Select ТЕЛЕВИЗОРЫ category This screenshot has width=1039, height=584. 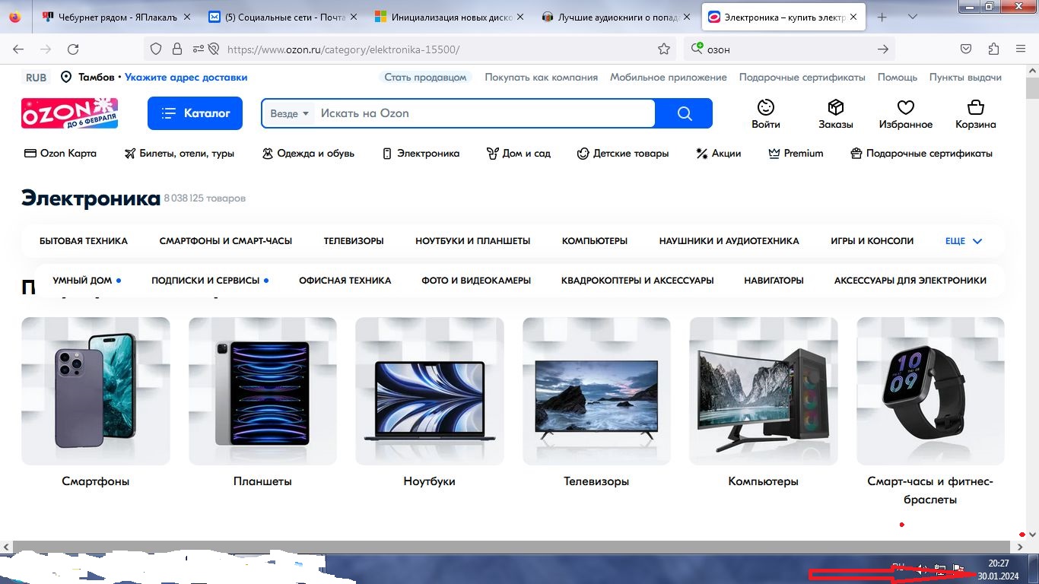[x=354, y=241]
